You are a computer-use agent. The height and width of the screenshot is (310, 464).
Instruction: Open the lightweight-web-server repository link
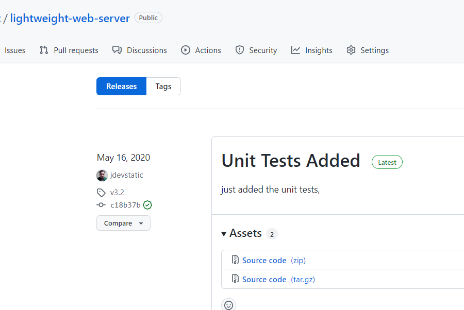70,18
